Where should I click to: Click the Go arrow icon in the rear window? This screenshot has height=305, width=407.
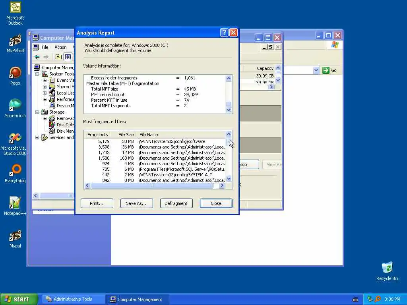pos(326,70)
